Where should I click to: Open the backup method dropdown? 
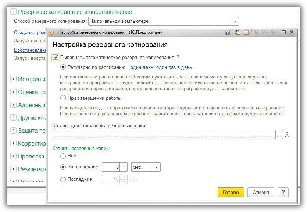(235, 21)
